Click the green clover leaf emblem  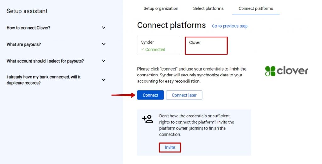tap(270, 71)
